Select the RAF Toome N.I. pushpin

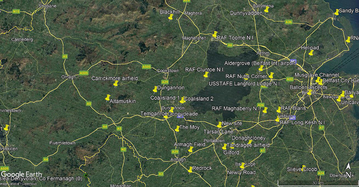[x=215, y=34]
